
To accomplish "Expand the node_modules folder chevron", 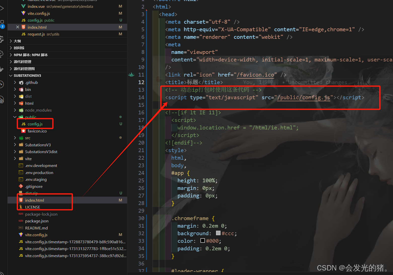I will coord(15,110).
